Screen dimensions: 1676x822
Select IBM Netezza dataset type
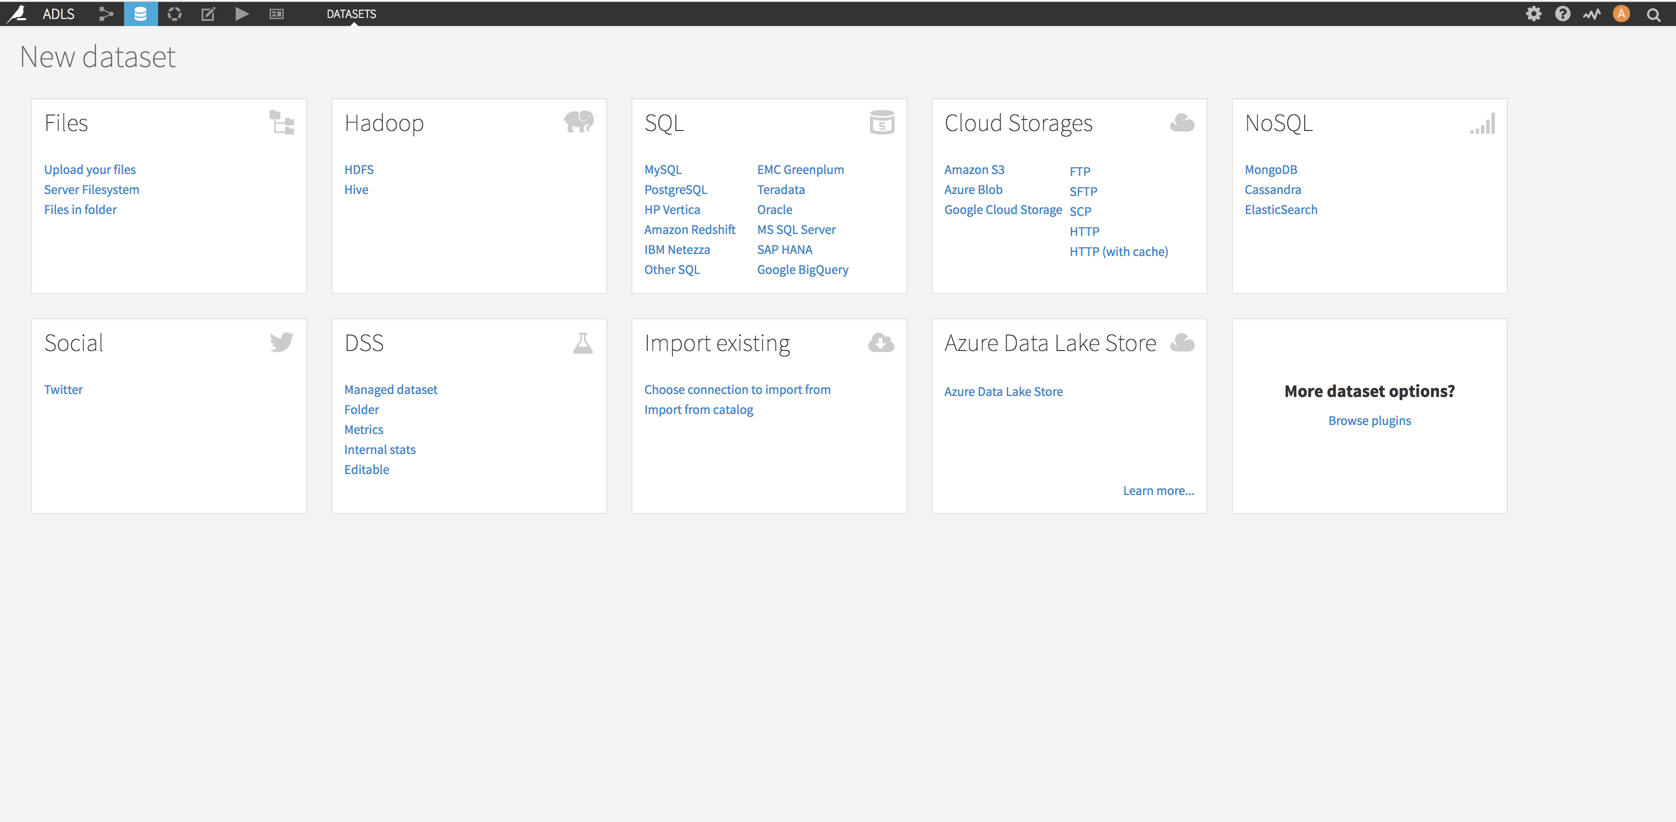click(677, 249)
